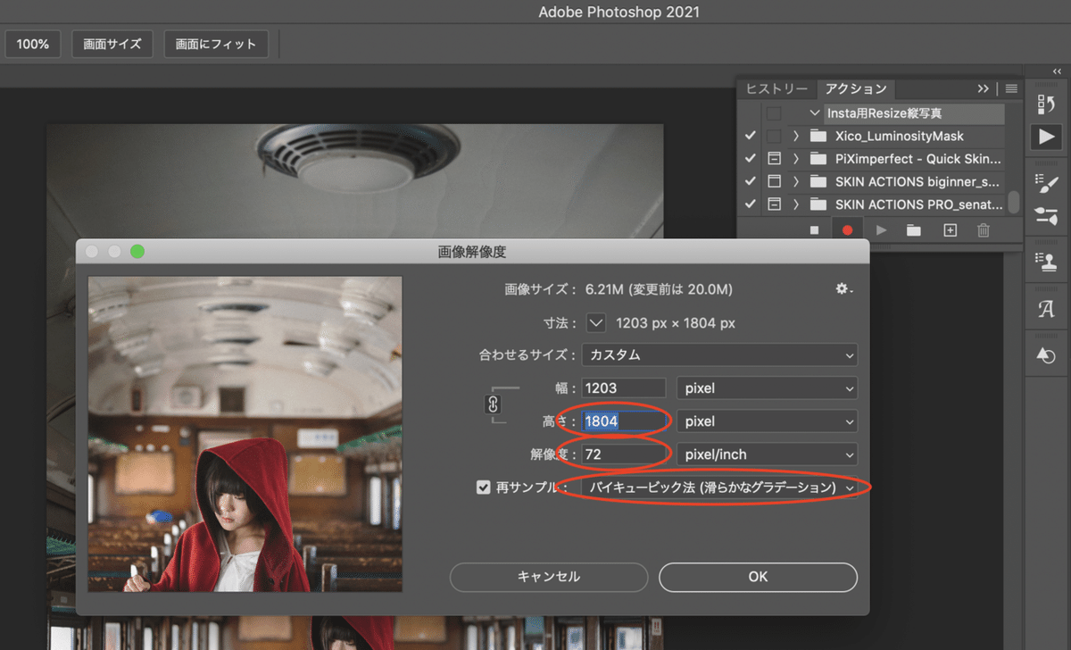Toggle dialog control for PiXimperfect set
The width and height of the screenshot is (1071, 650).
click(x=774, y=159)
